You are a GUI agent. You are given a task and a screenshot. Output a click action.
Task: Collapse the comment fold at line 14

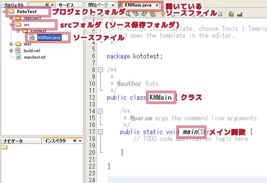pyautogui.click(x=101, y=111)
